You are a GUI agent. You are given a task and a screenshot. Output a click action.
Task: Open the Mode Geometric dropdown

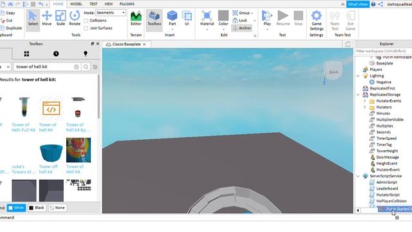(111, 13)
